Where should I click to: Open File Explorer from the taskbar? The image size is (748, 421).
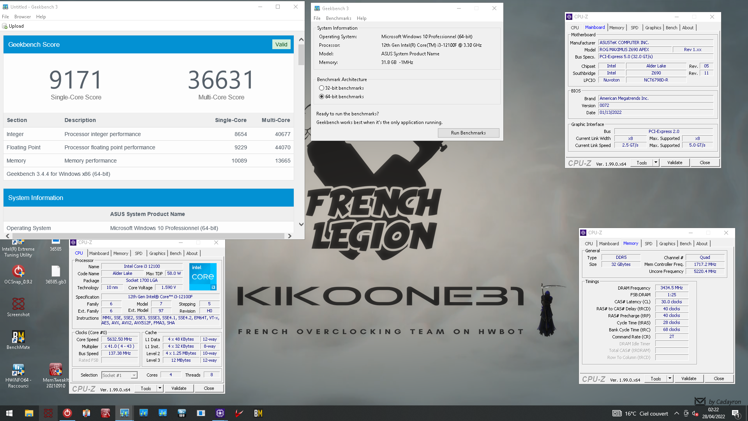coord(29,413)
